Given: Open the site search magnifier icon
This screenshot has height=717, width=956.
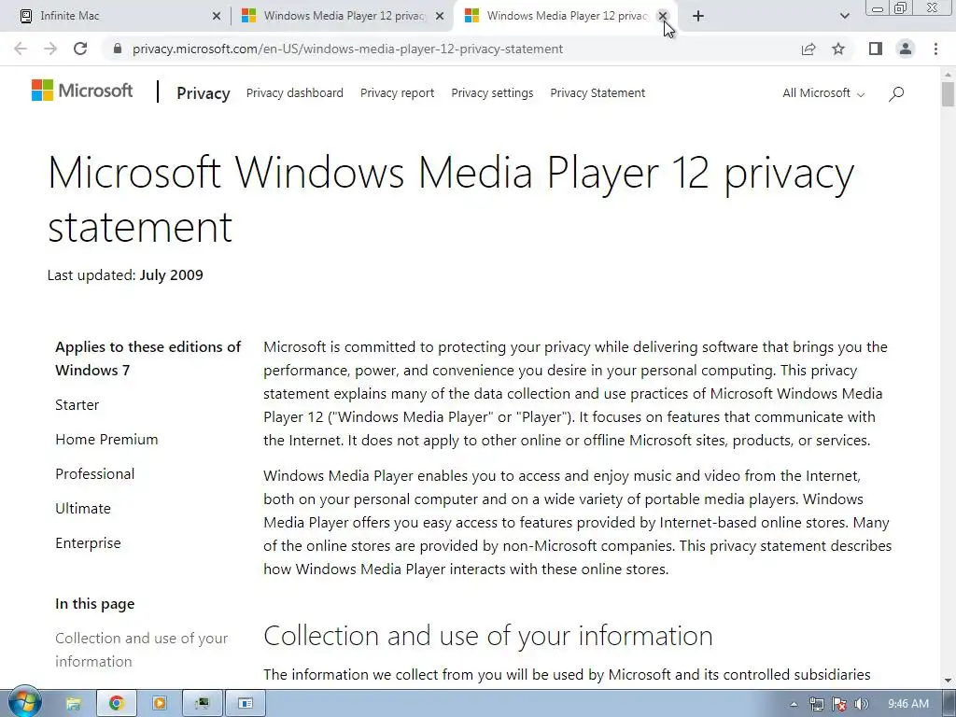Looking at the screenshot, I should (x=895, y=93).
